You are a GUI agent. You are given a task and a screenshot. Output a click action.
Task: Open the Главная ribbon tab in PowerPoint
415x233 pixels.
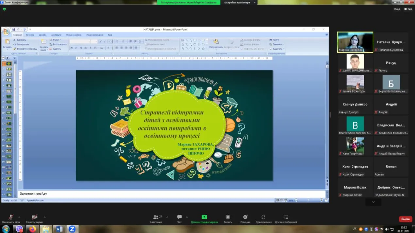point(17,35)
